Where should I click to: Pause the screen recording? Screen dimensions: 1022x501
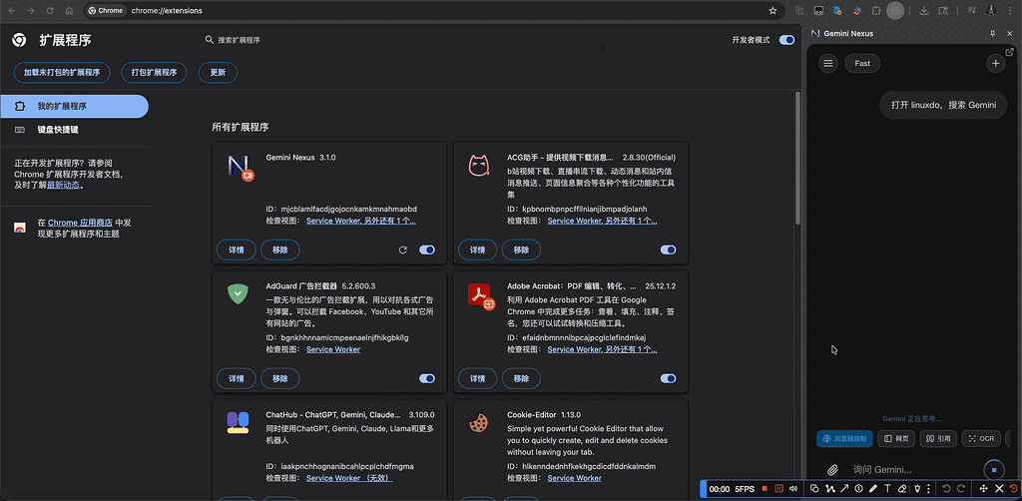pos(778,489)
